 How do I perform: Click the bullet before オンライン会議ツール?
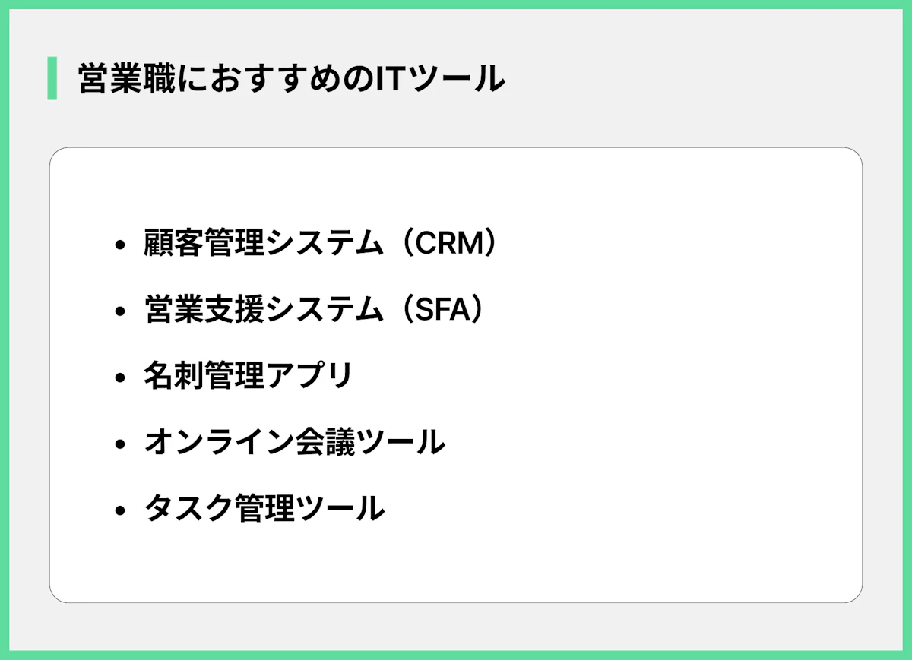tap(119, 444)
